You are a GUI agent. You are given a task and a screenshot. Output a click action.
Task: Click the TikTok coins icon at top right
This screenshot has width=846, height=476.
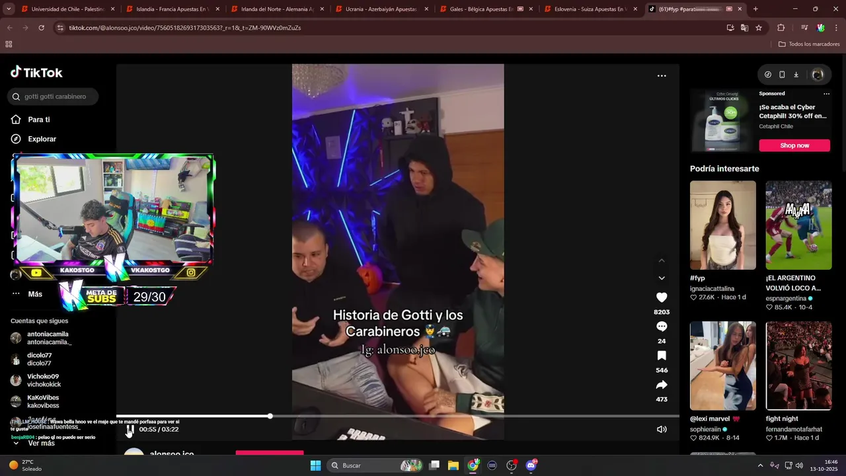[768, 75]
